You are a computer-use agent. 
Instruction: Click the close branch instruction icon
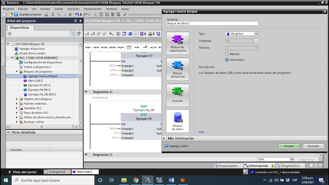pyautogui.click(x=145, y=48)
